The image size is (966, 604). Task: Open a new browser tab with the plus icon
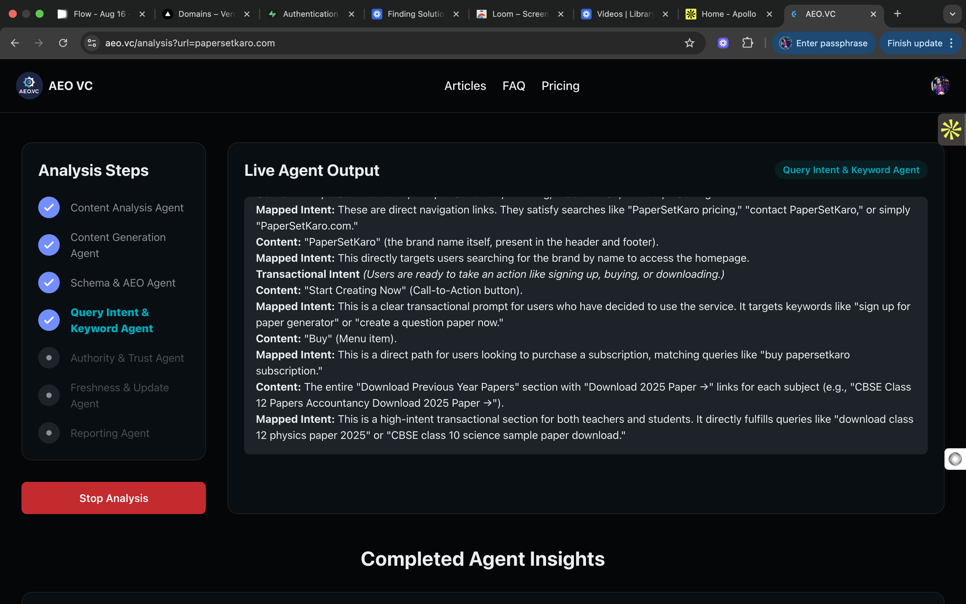coord(897,14)
